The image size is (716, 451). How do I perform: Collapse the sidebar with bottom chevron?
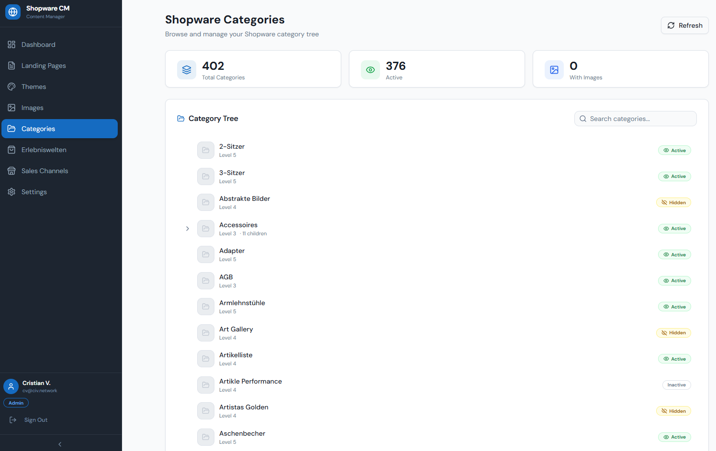(60, 444)
